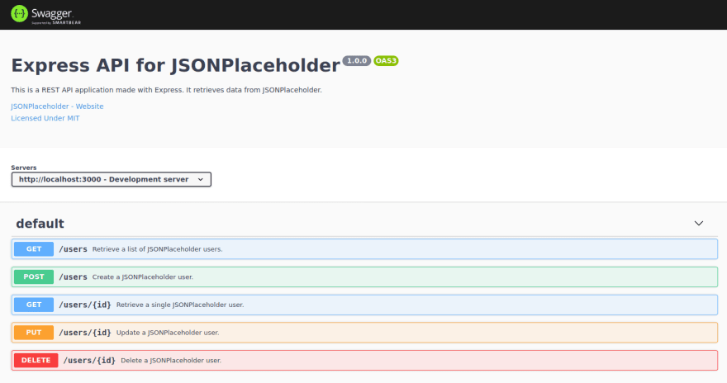
Task: Click the DELETE badge for /users/{id}
Action: [x=36, y=361]
